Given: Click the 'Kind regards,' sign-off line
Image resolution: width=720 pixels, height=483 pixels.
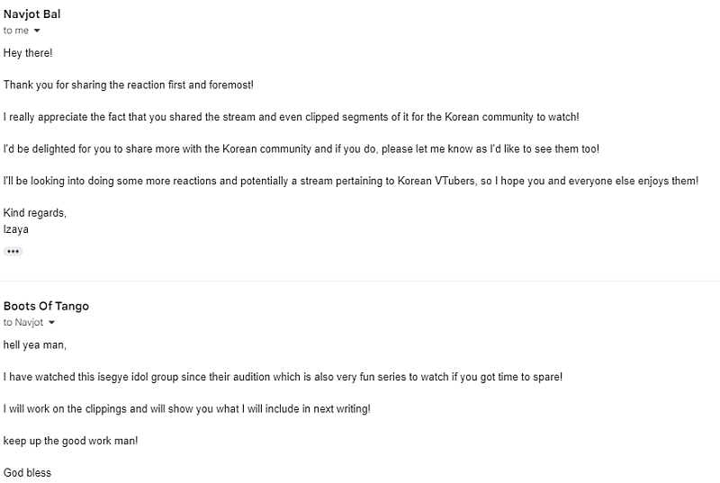Looking at the screenshot, I should tap(35, 213).
